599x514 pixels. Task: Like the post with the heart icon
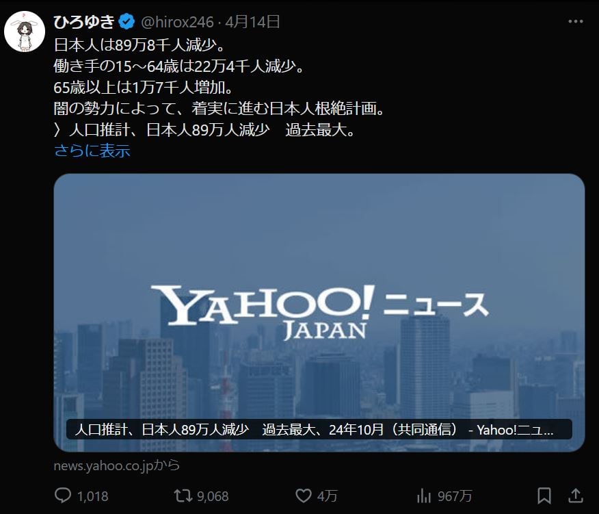pyautogui.click(x=304, y=496)
